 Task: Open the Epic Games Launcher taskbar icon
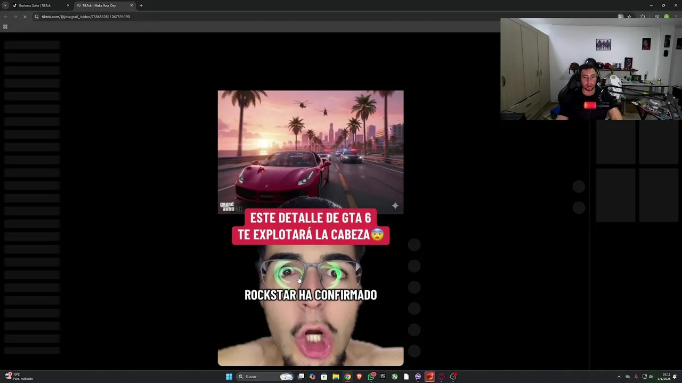(x=383, y=377)
